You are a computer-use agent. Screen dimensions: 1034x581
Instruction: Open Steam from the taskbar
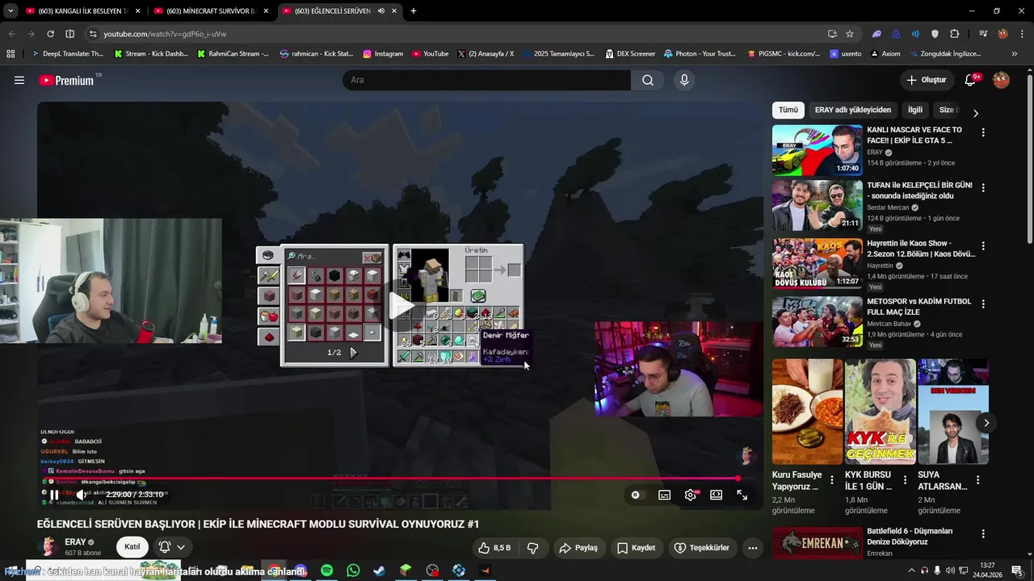click(379, 571)
